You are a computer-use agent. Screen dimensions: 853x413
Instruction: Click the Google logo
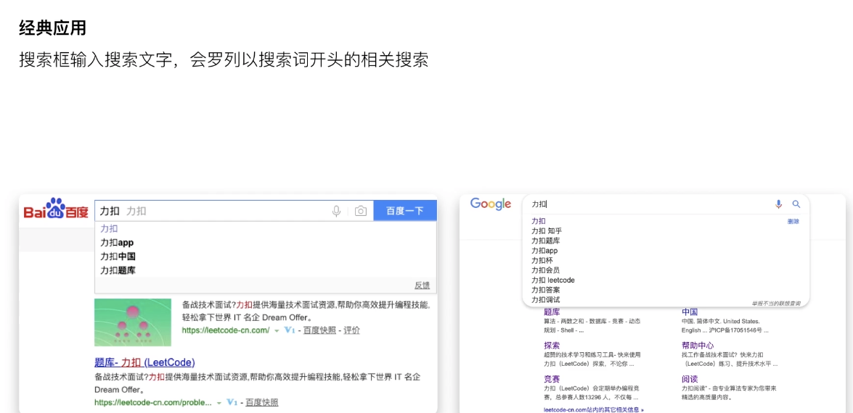[491, 204]
